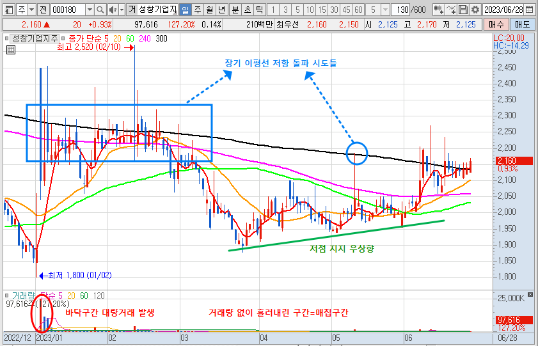Click the magenta 240 moving average legend
This screenshot has width=538, height=346.
[x=145, y=38]
